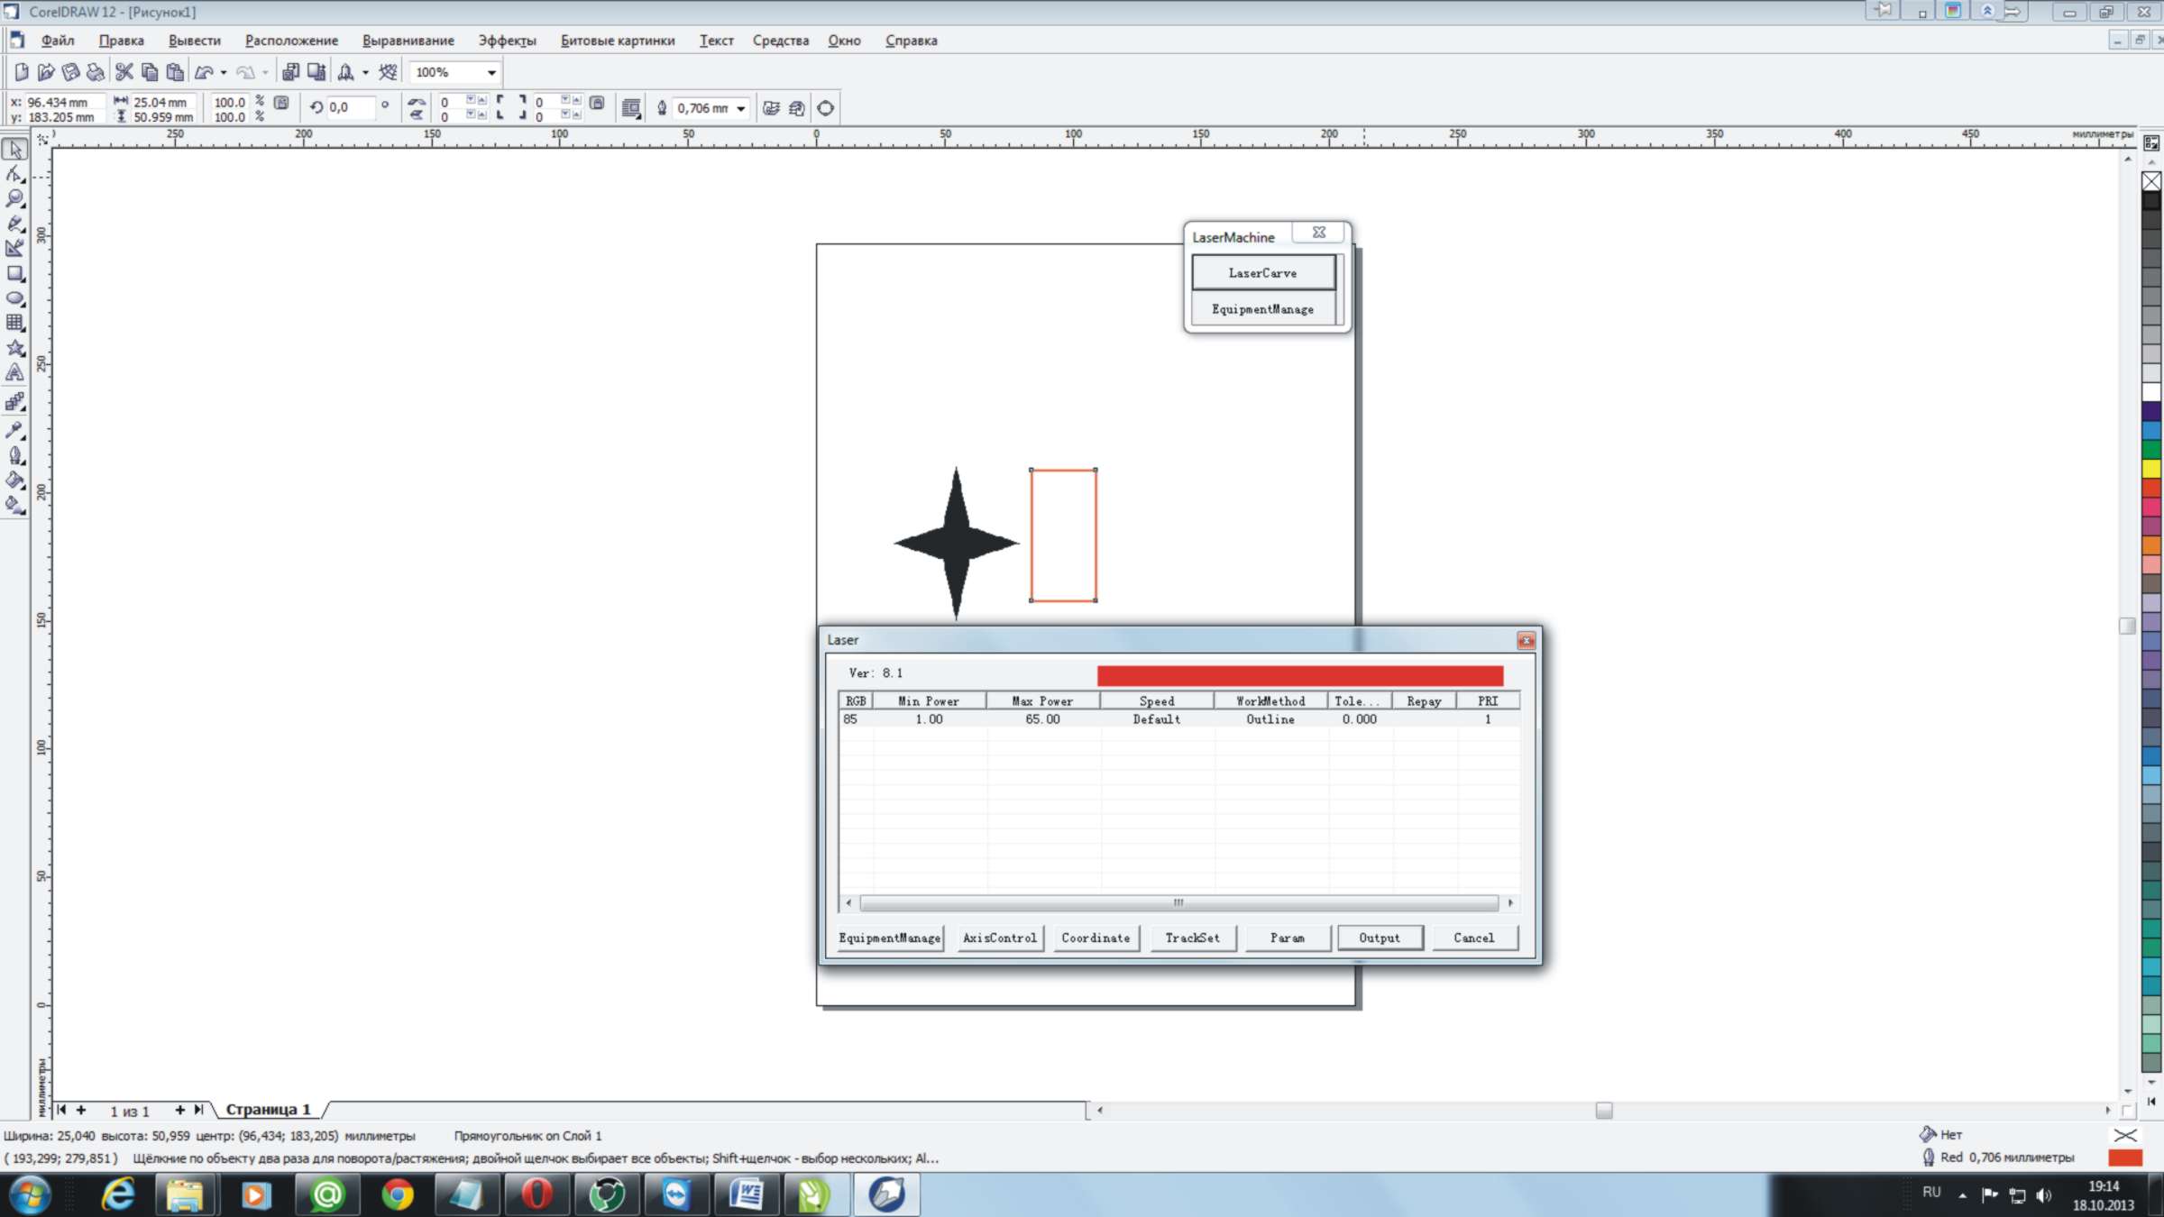Viewport: 2164px width, 1217px height.
Task: Click the rotation angle input field
Action: coord(350,107)
